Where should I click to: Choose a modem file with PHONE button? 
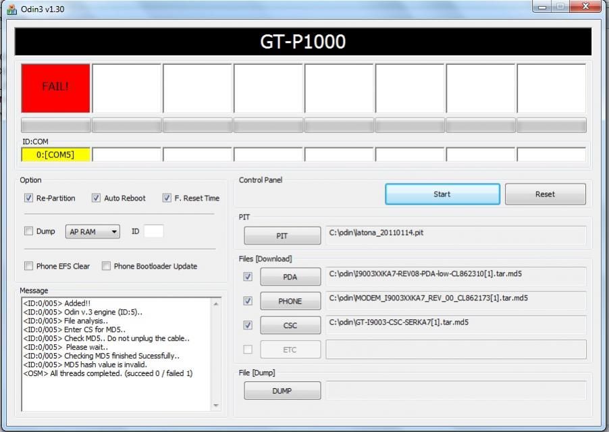click(290, 301)
